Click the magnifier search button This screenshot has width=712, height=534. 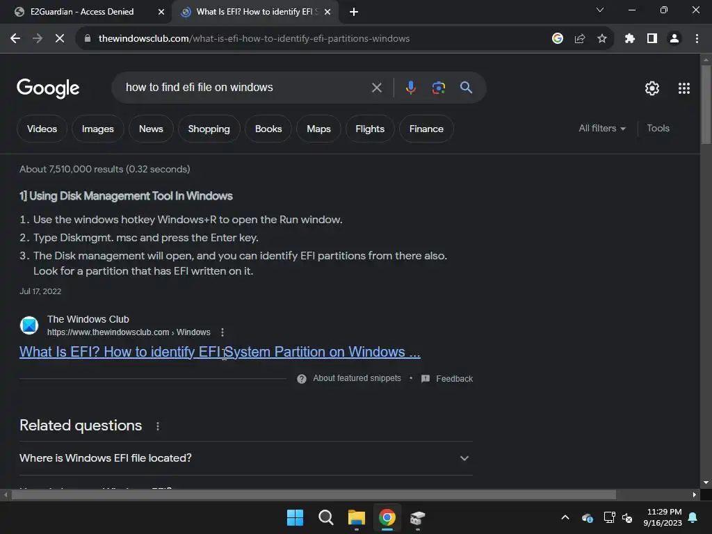point(466,87)
